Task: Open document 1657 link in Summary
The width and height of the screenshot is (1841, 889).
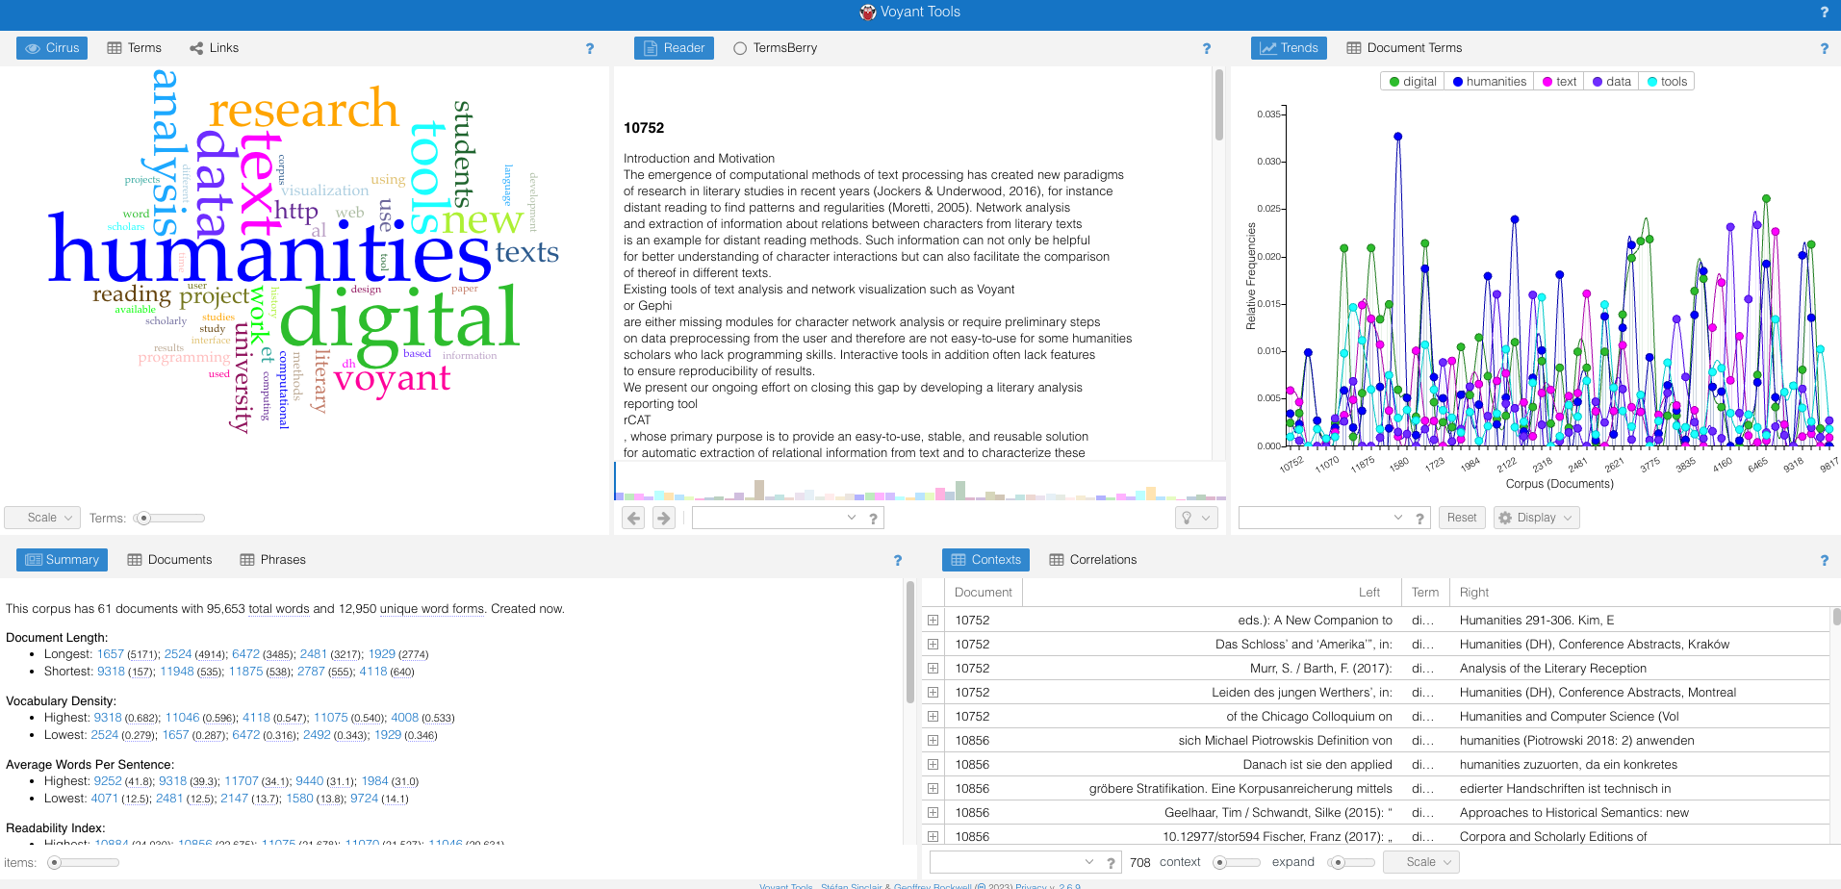Action: (x=110, y=654)
